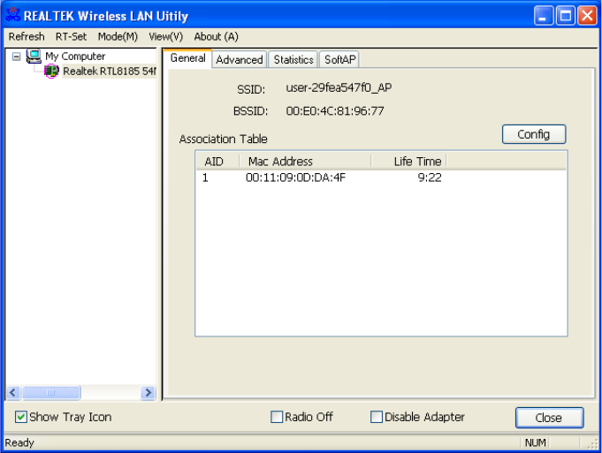
Task: Click the SSID value user-29fea547f0_AP
Action: click(339, 87)
